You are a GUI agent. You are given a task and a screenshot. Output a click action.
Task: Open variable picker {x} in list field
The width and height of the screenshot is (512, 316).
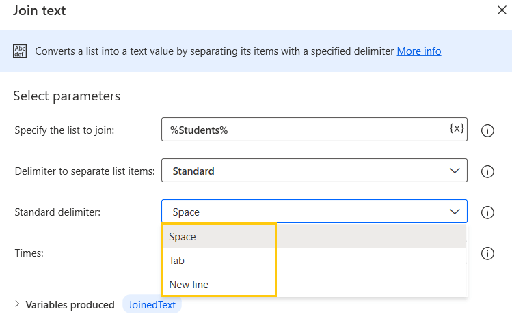coord(457,128)
